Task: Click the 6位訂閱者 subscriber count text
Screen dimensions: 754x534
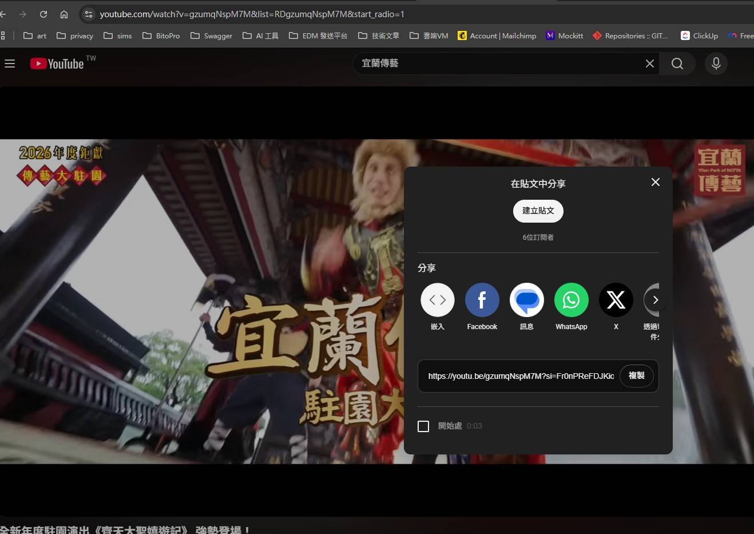Action: [538, 237]
